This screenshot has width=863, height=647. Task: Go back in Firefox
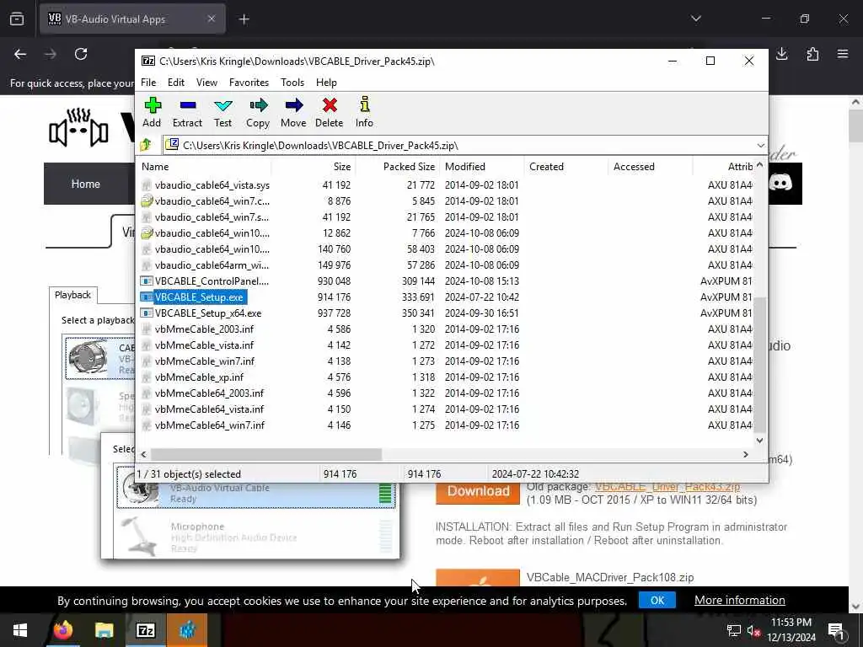coord(20,54)
